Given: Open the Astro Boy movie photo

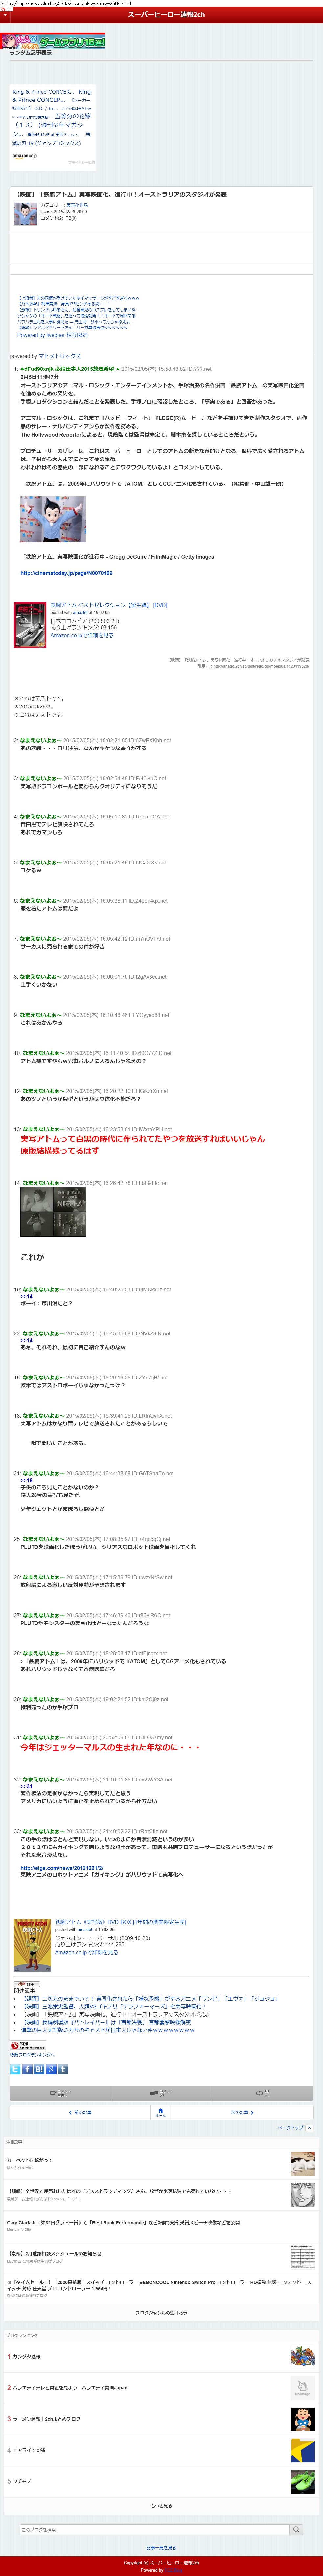Looking at the screenshot, I should 53,519.
